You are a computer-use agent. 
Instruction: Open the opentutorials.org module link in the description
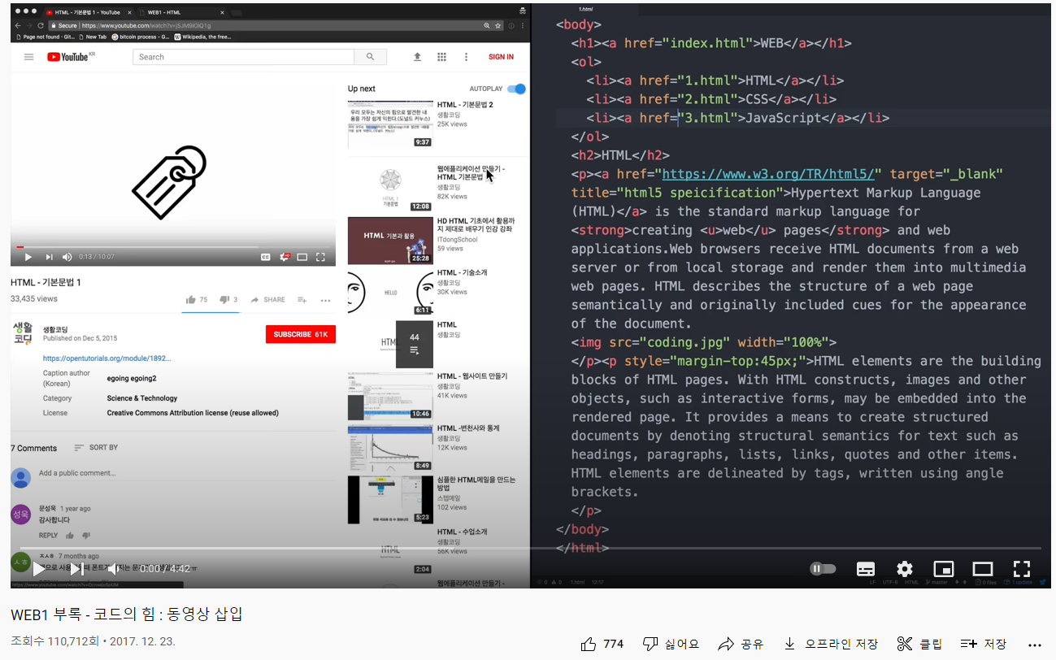[106, 358]
